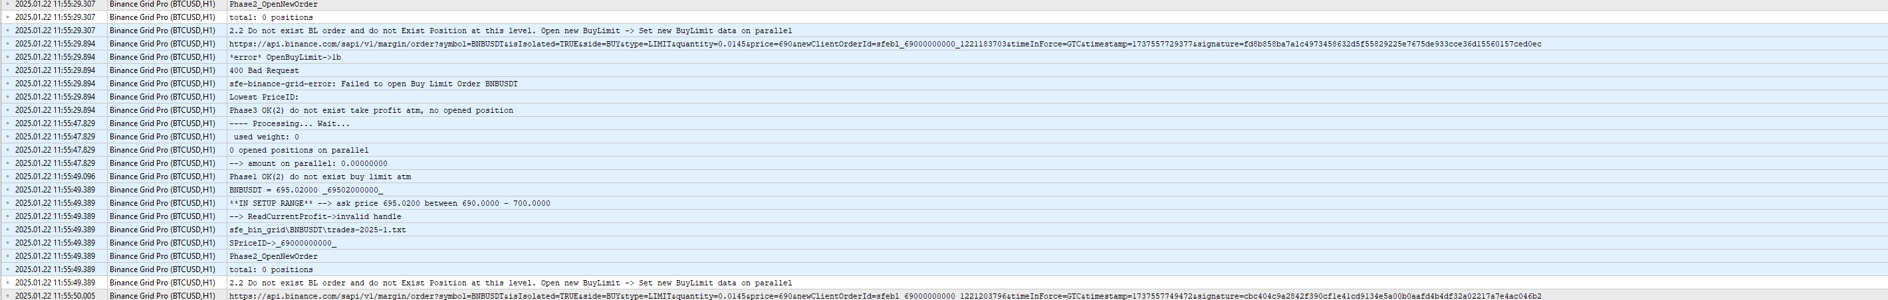This screenshot has width=1888, height=300.
Task: Select 'Phase2_OpenNewOrder' message logged at 11:55:29.307
Action: pos(273,5)
